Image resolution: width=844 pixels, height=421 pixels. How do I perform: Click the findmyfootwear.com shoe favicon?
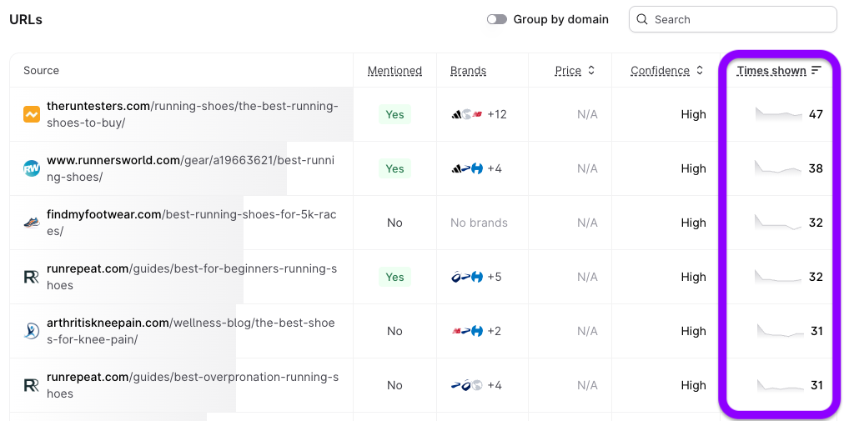(x=32, y=223)
